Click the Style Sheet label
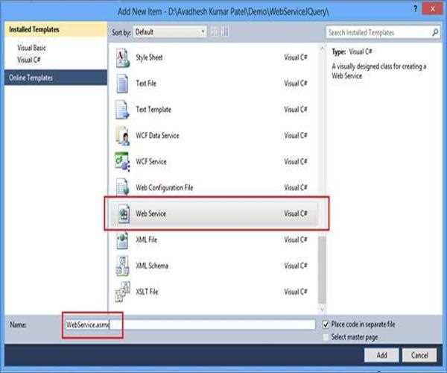 149,57
